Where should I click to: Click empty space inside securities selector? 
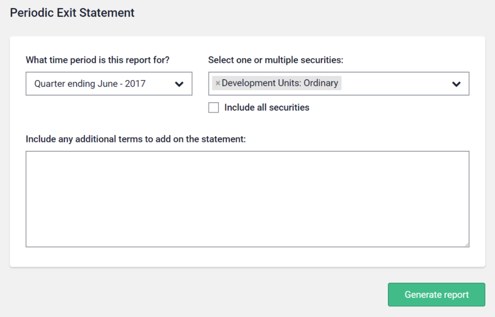394,84
